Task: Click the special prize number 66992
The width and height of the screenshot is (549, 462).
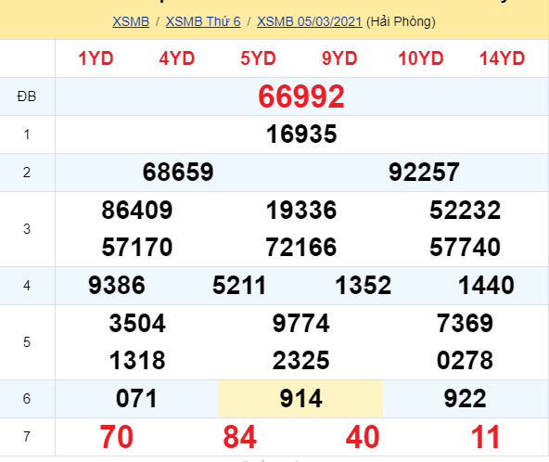Action: pos(301,96)
